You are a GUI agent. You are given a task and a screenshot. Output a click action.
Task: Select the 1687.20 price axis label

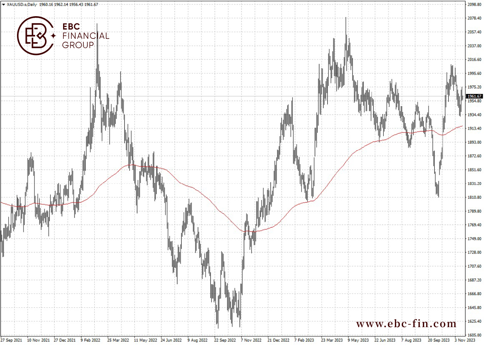(x=474, y=280)
